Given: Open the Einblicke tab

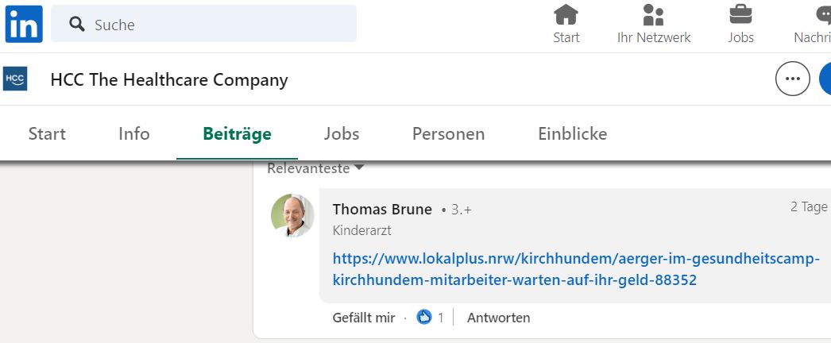Looking at the screenshot, I should pyautogui.click(x=572, y=134).
